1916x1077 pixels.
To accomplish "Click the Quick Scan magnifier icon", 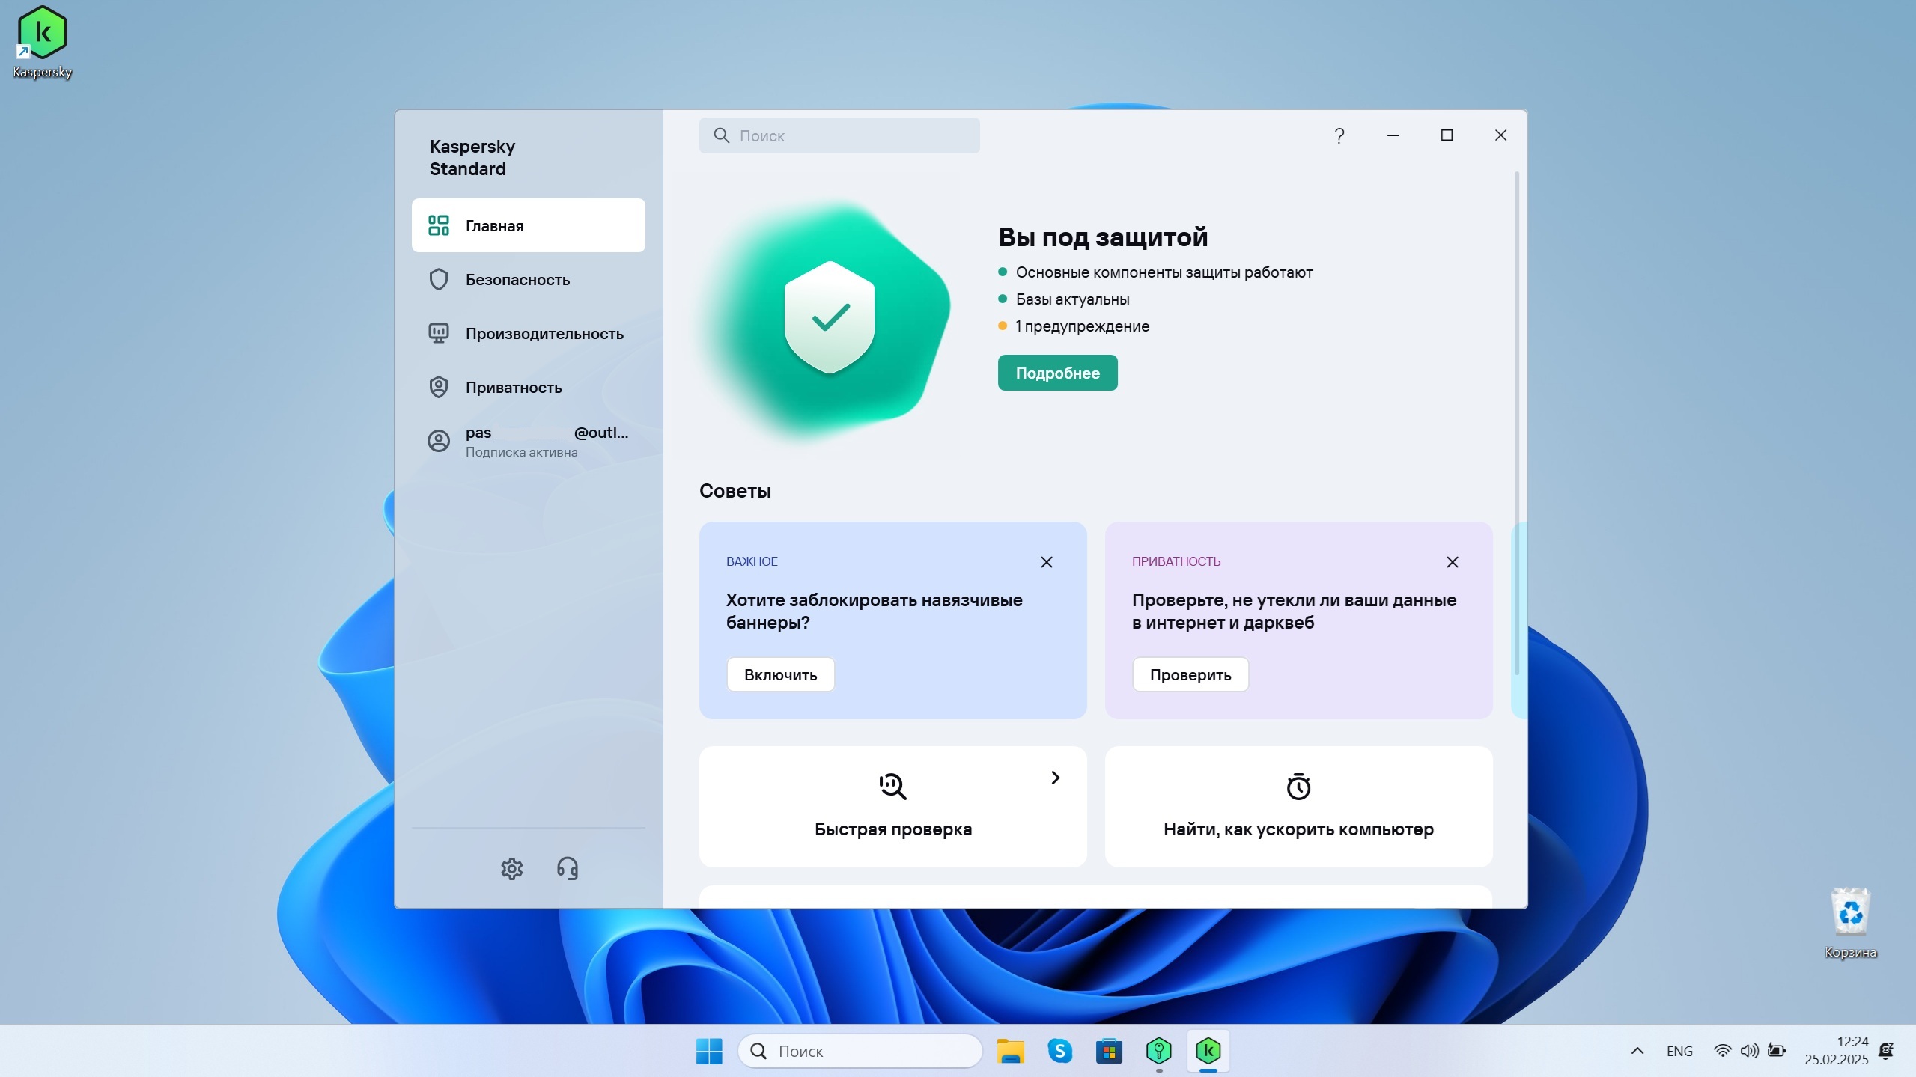I will point(892,786).
